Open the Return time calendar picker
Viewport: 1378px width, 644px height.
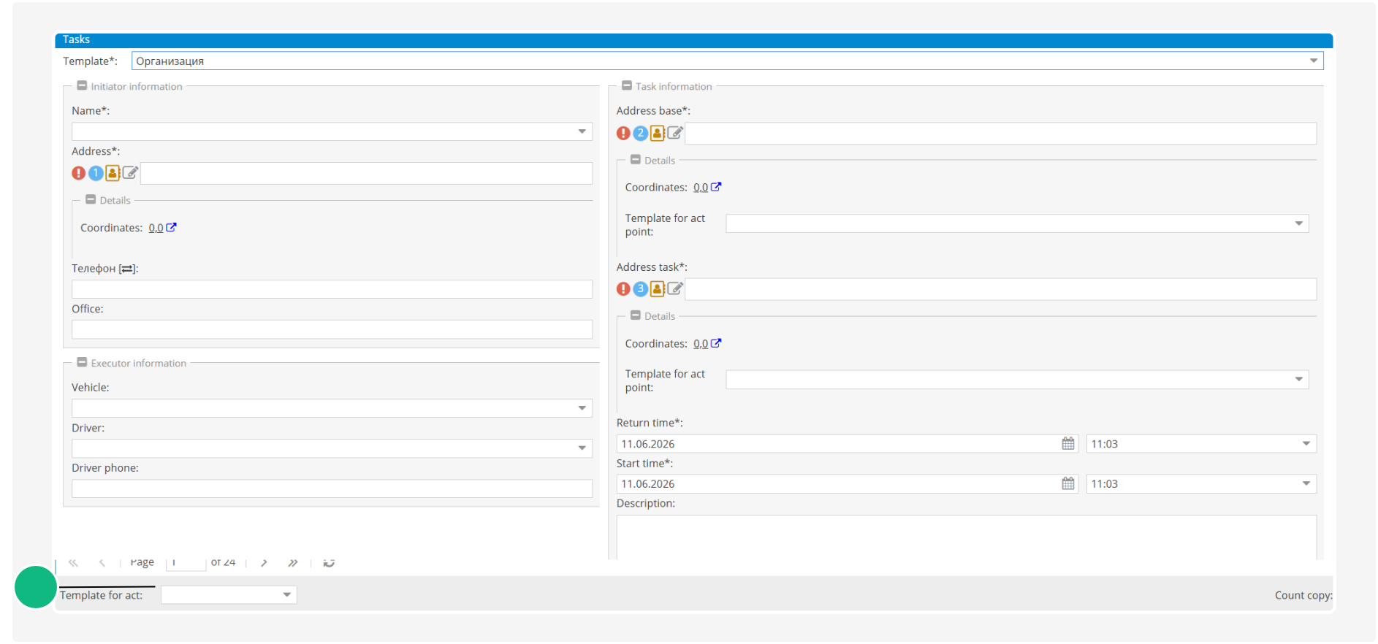(1068, 444)
